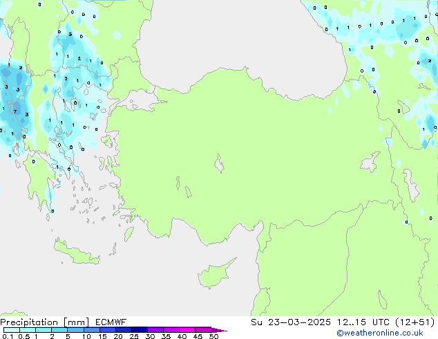The height and width of the screenshot is (339, 438).
Task: Select the 20–25 mm legend color swatch
Action: click(x=124, y=330)
